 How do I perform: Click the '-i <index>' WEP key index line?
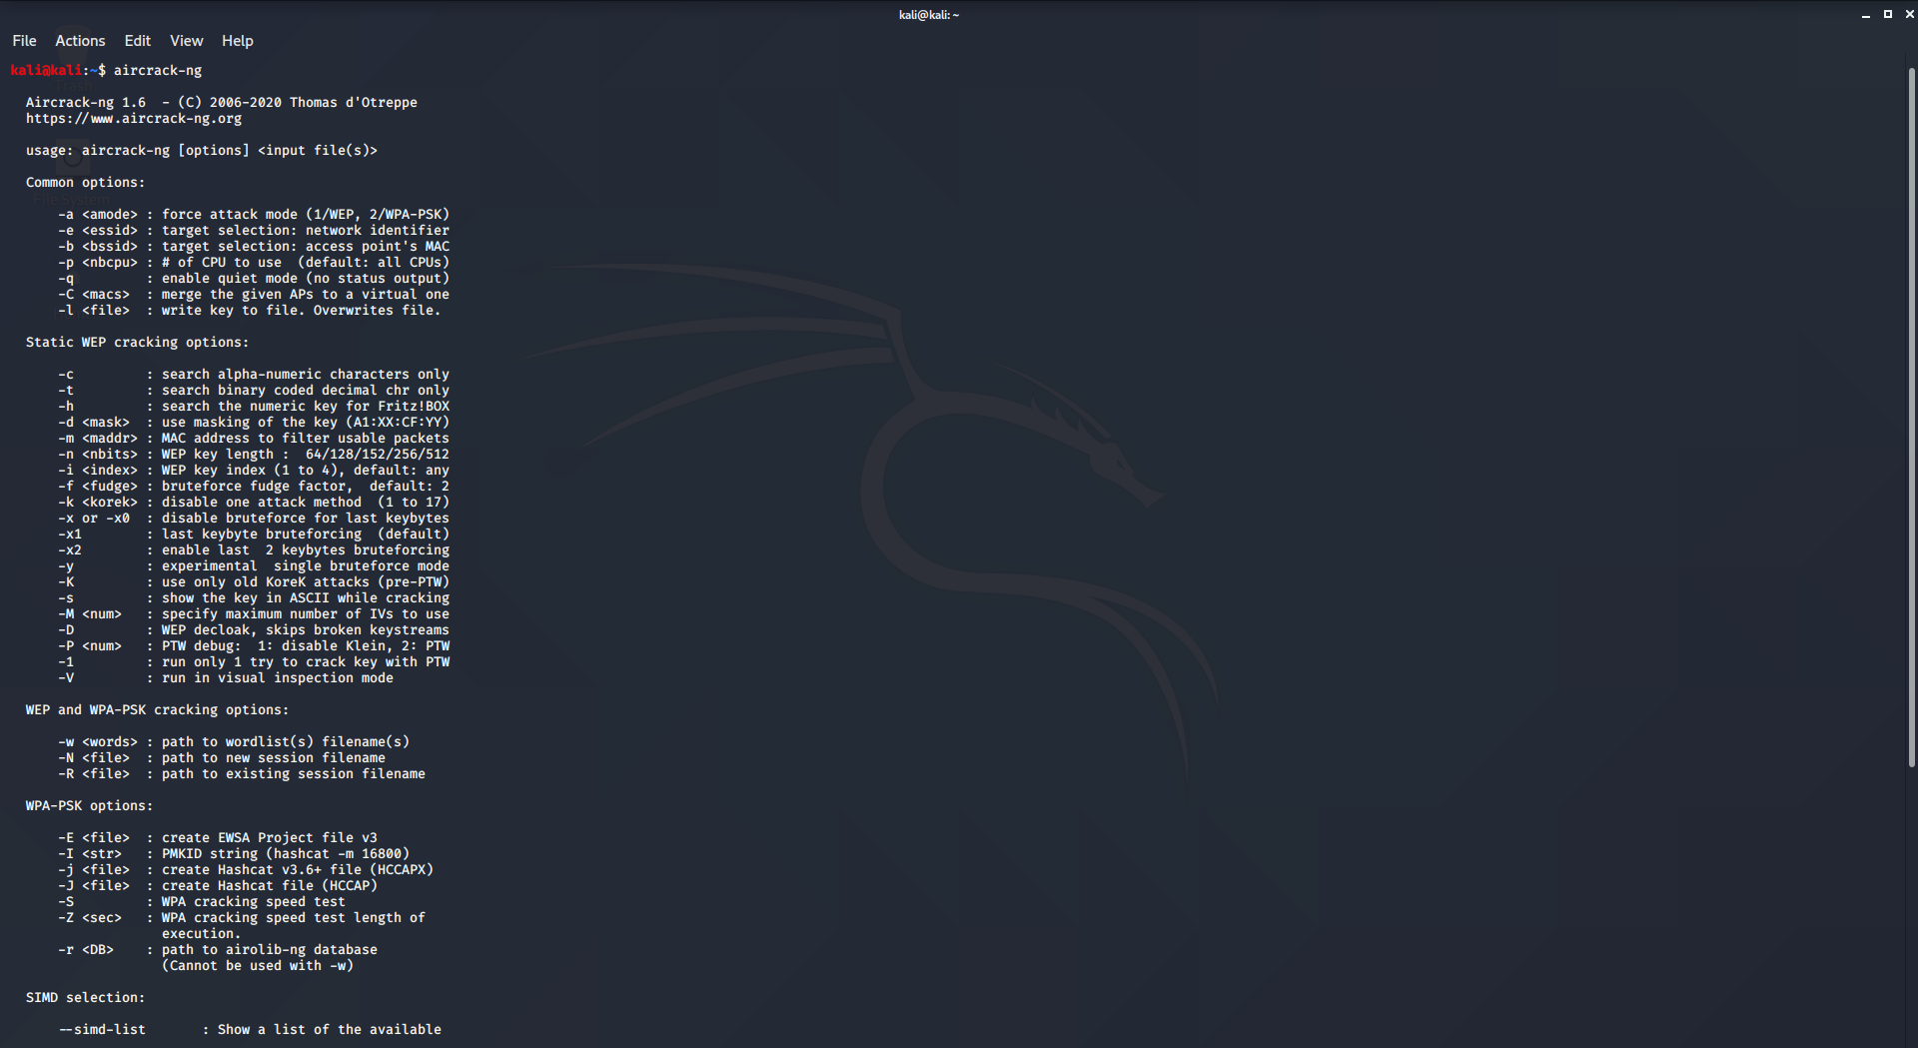tap(254, 471)
